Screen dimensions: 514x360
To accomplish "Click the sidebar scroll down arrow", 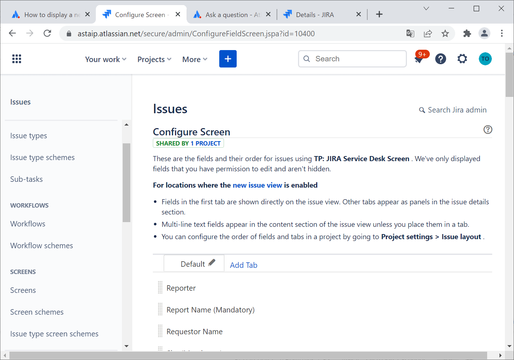I will pos(126,346).
